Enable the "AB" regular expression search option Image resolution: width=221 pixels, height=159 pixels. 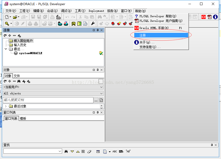[x=128, y=151]
